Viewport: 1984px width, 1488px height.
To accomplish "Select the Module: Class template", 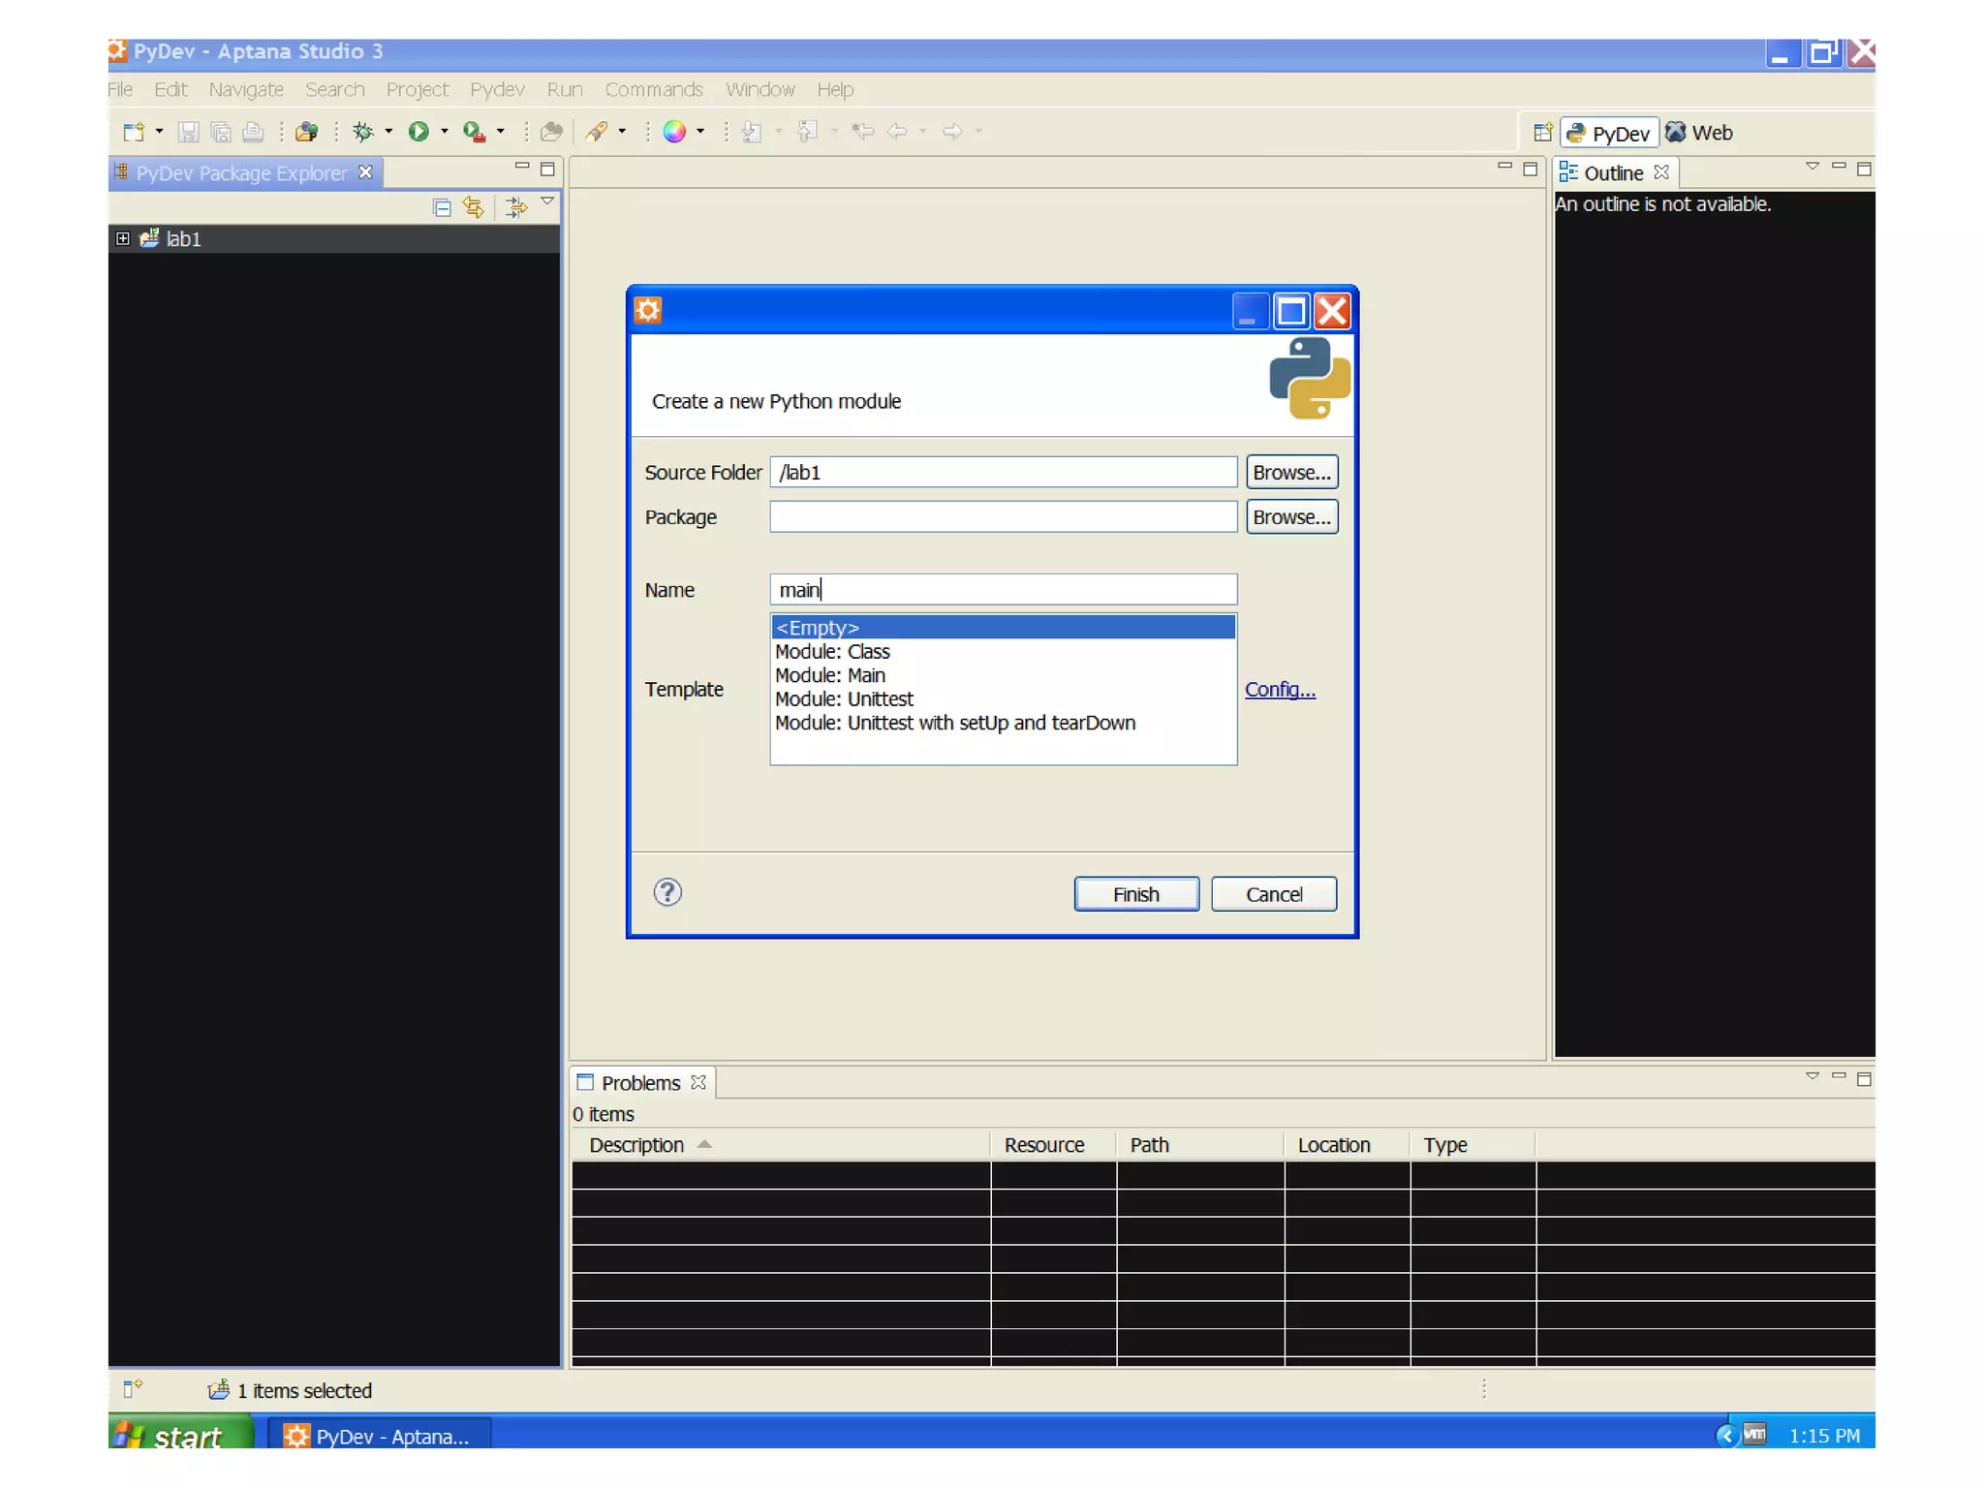I will pyautogui.click(x=1003, y=652).
